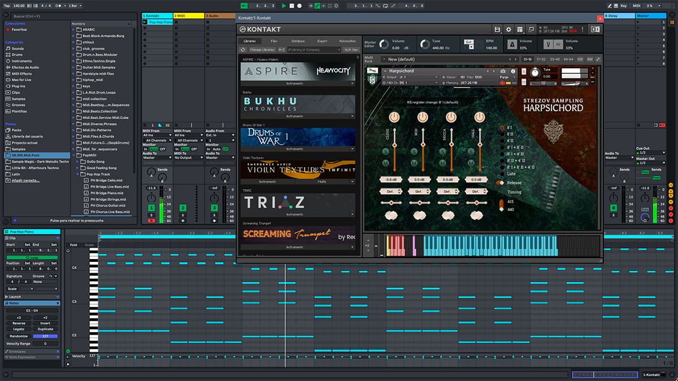Toggle the HALL mic power button

point(479,117)
